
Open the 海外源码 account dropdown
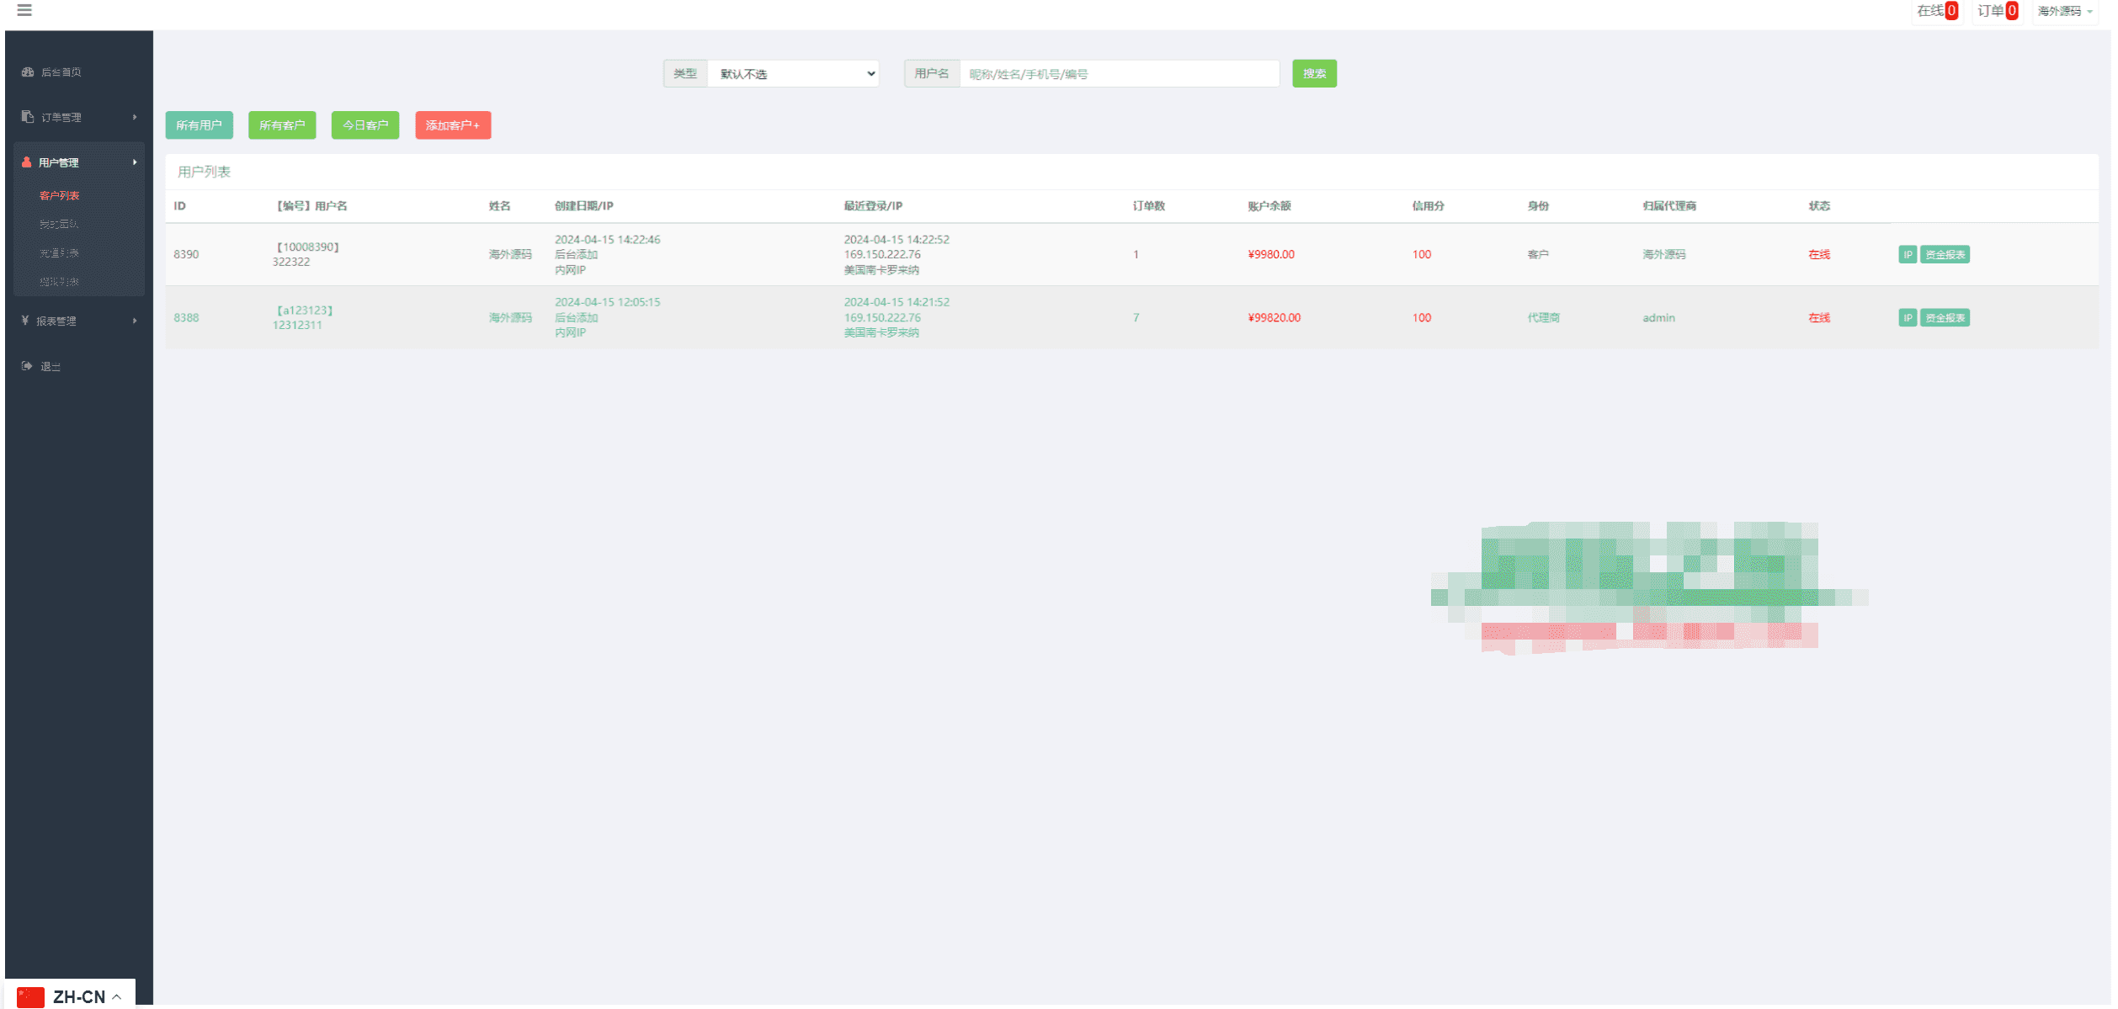click(x=2064, y=11)
